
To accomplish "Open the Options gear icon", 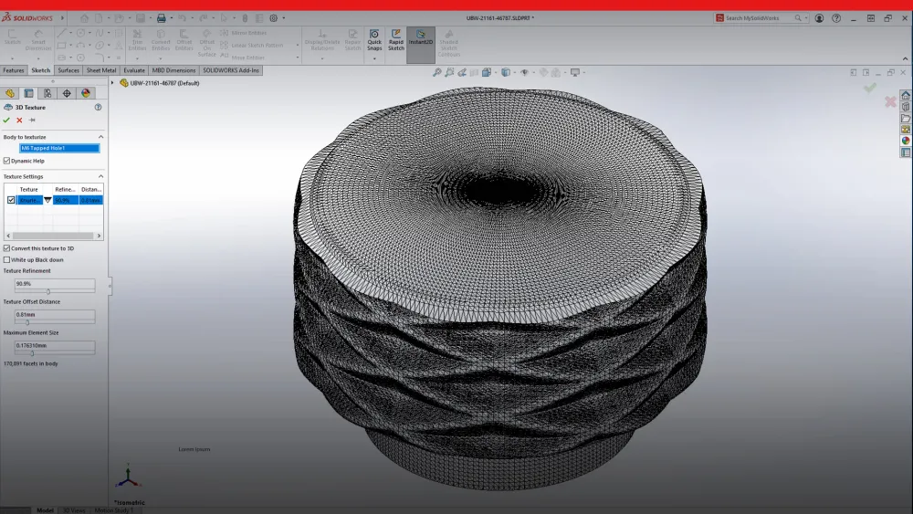I will (274, 18).
